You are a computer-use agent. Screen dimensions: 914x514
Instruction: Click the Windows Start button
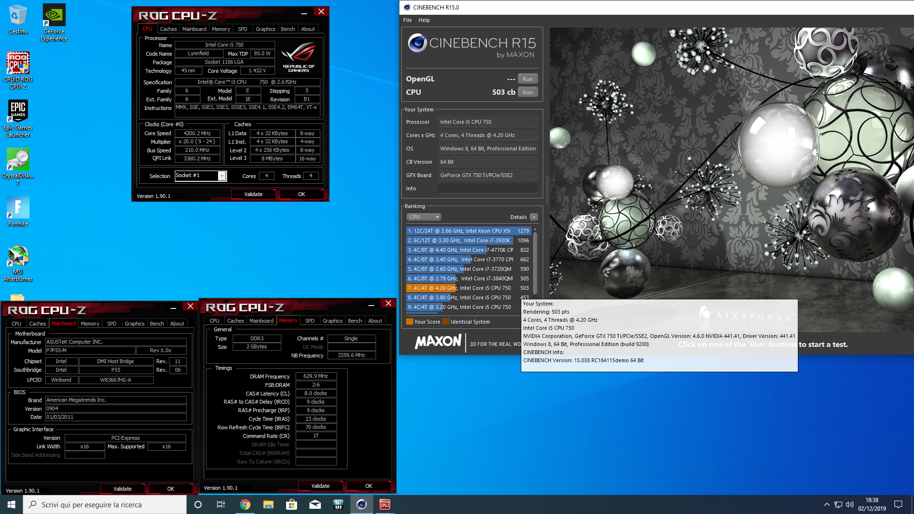tap(11, 504)
